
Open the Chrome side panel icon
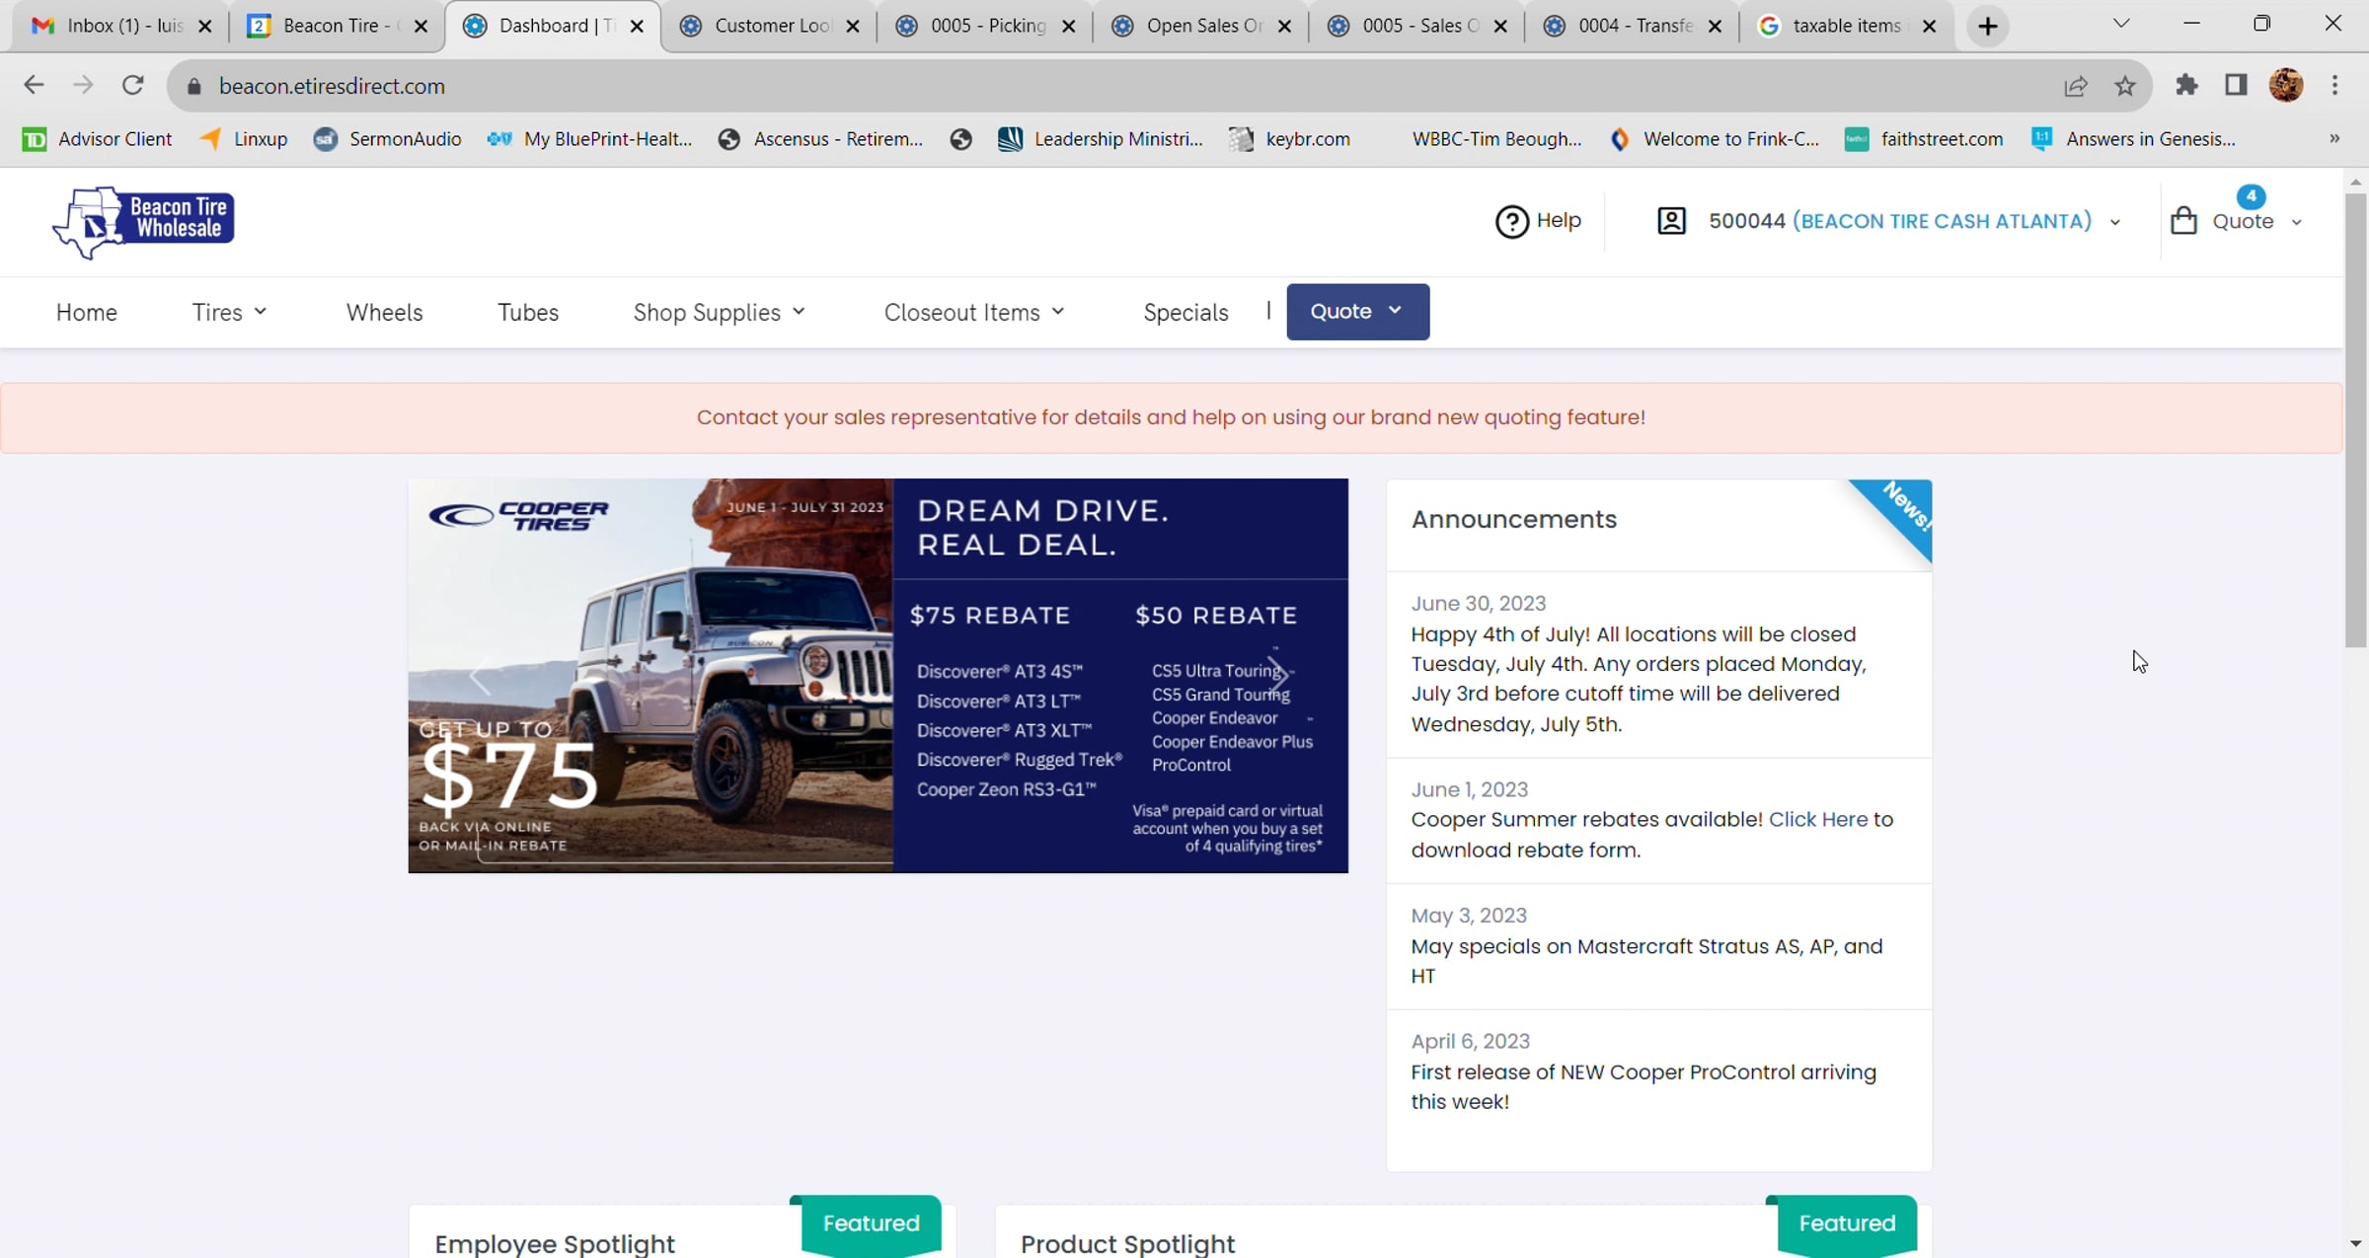coord(2236,86)
